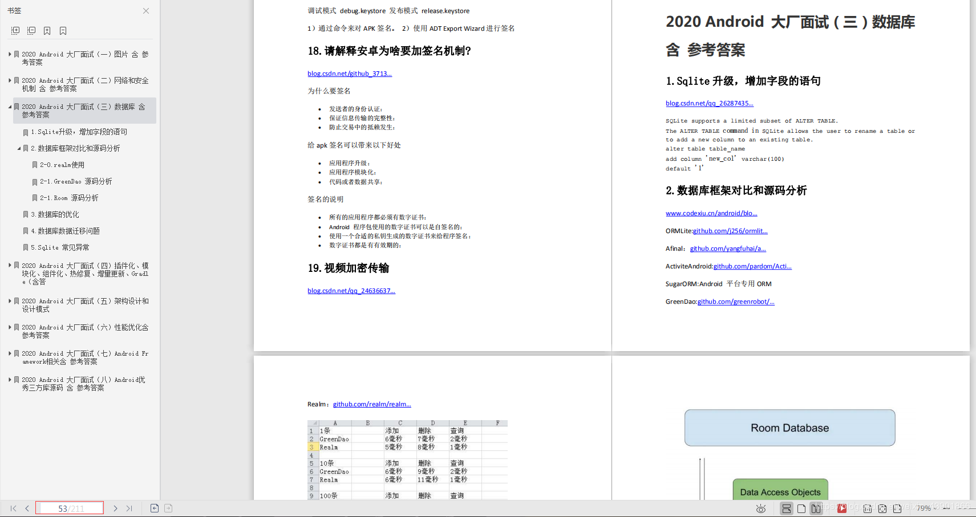The image size is (976, 517).
Task: Collapse the 2. 数据库框架对比和源码分析 bookmark
Action: click(19, 148)
